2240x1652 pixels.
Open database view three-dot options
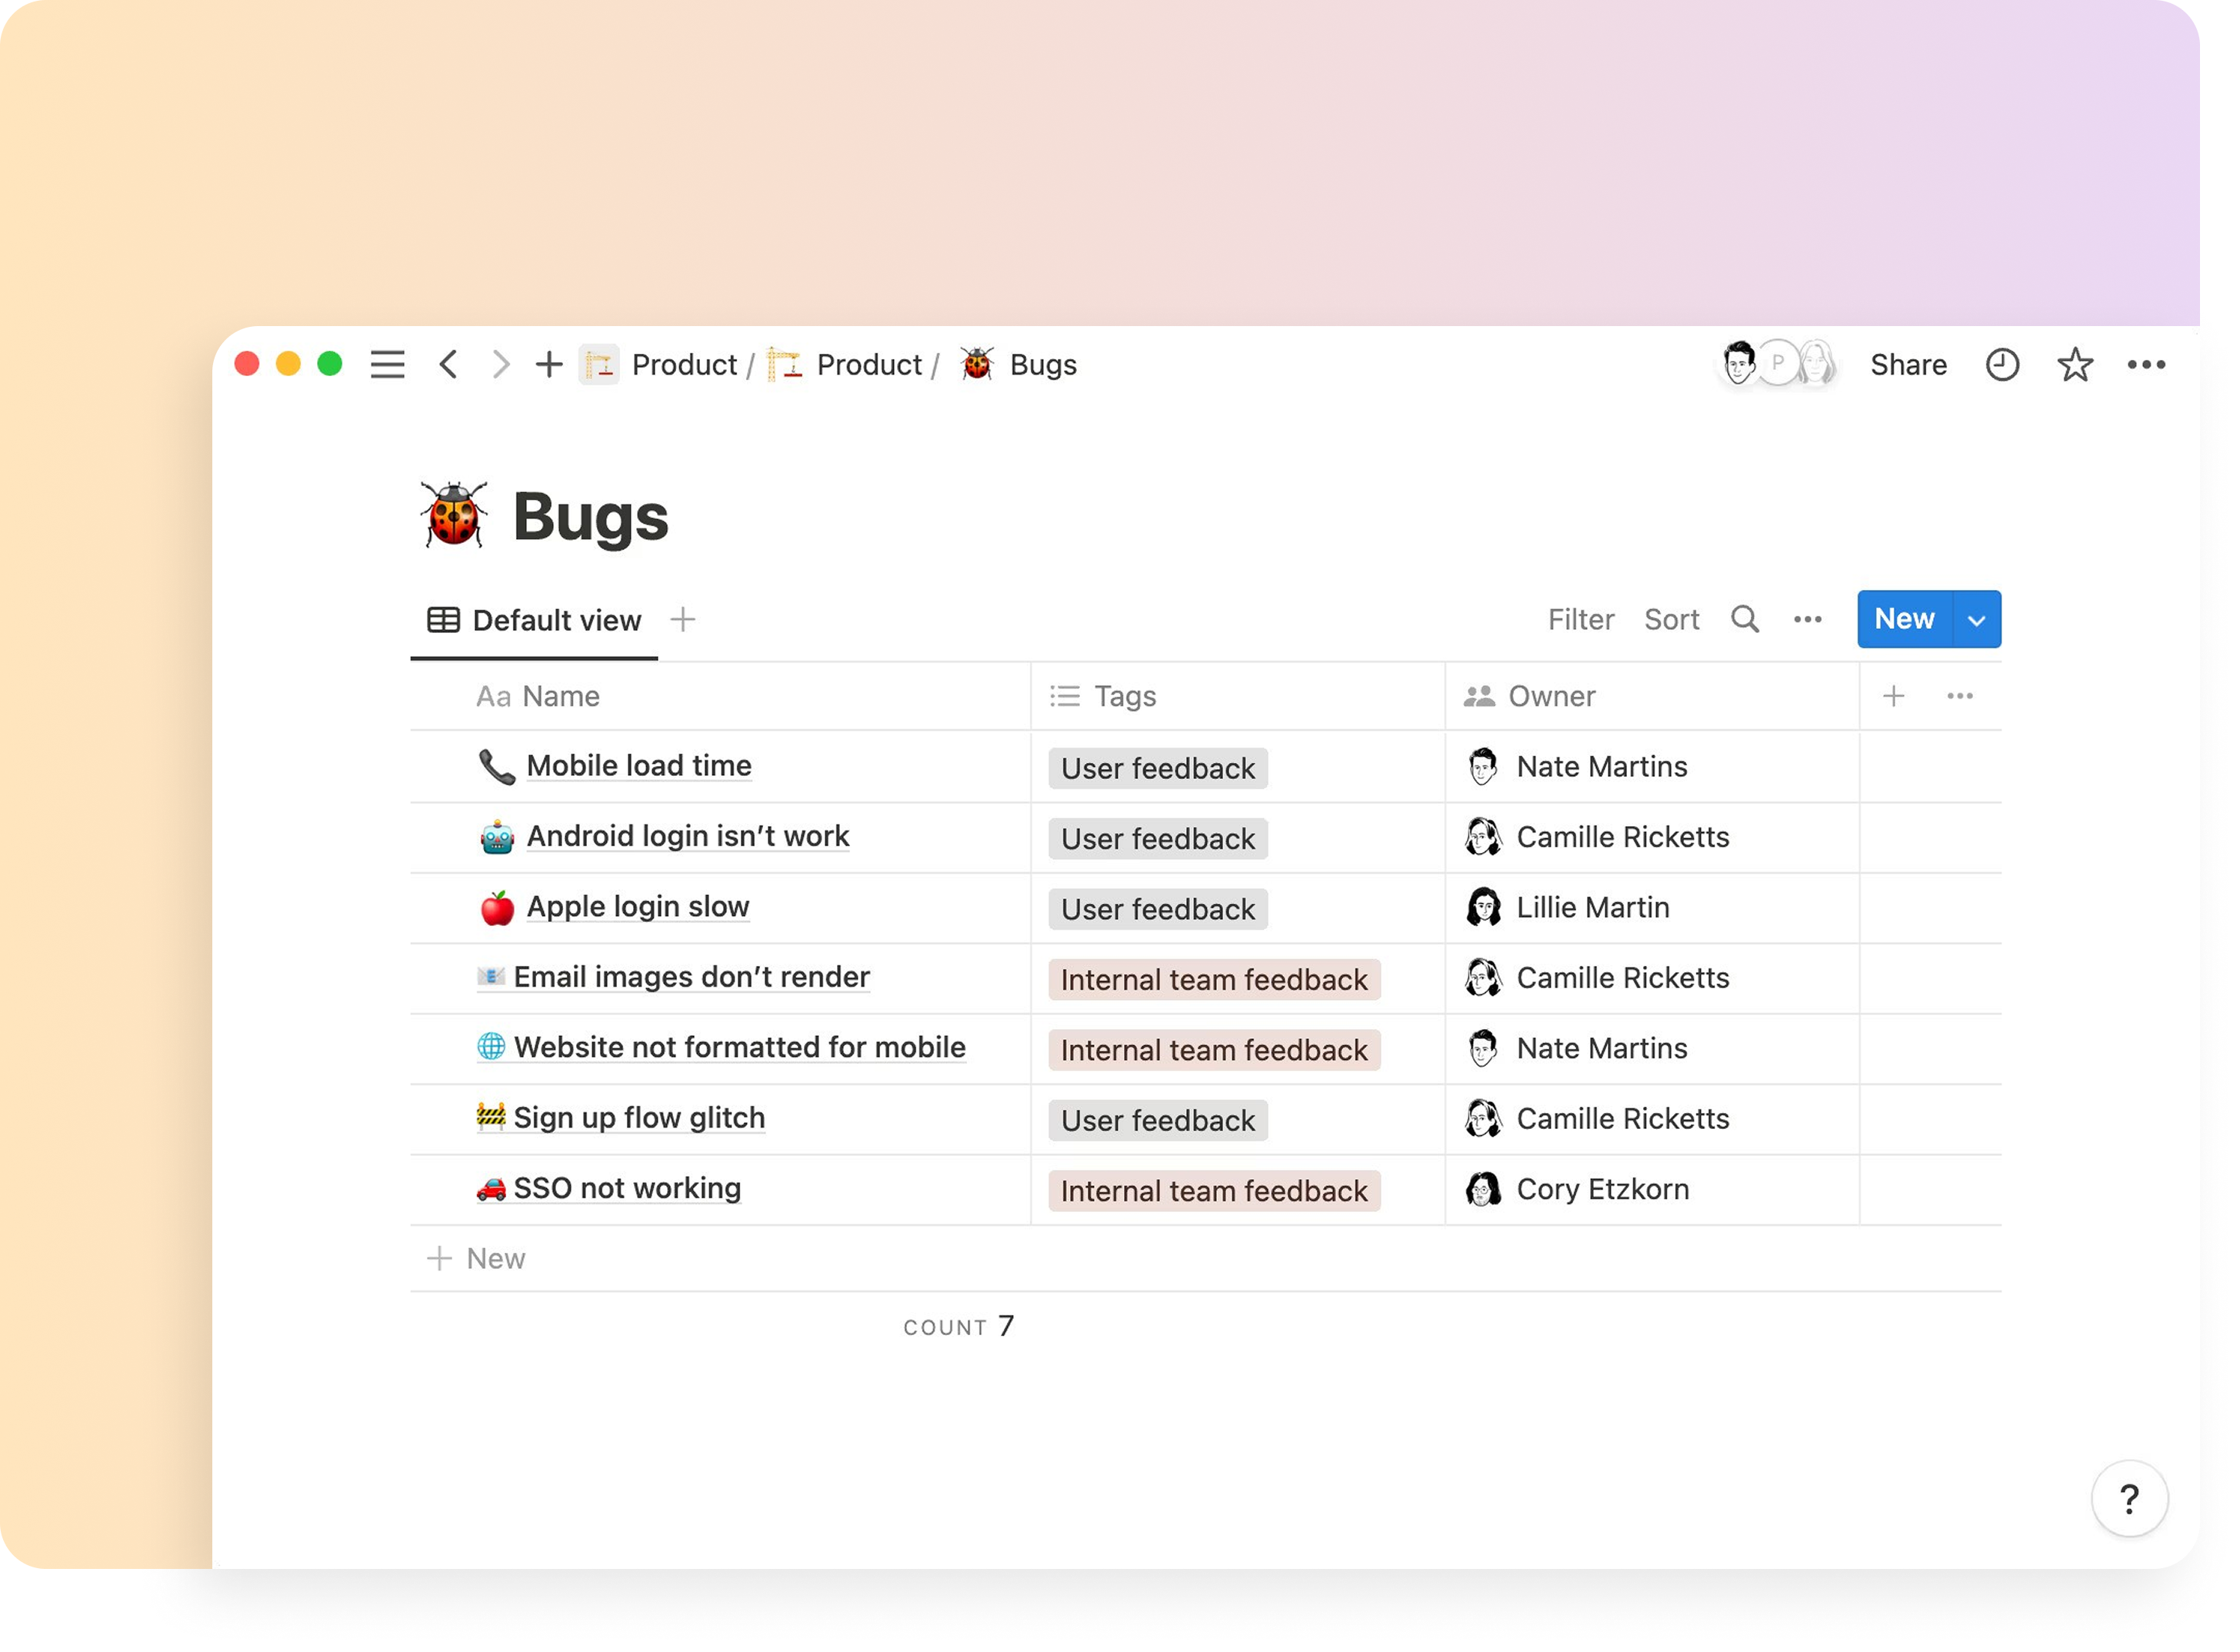(1808, 620)
